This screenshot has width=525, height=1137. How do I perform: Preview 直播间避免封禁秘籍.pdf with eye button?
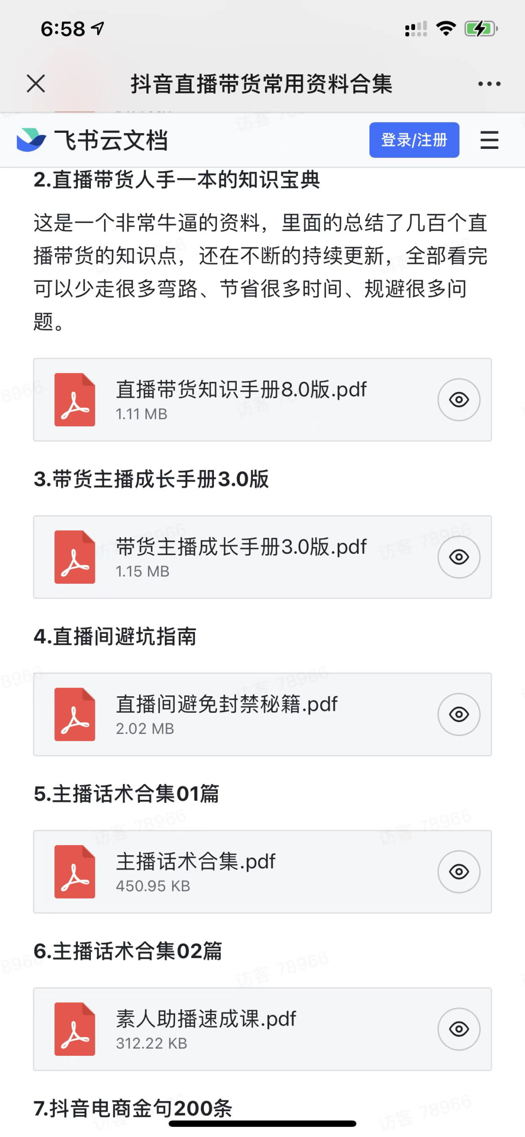[459, 714]
